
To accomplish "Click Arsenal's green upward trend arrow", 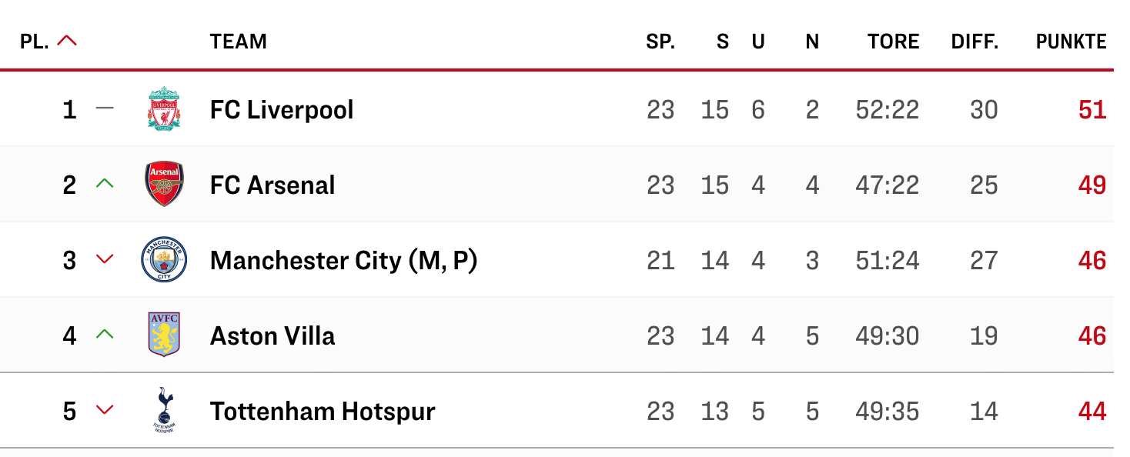I will pos(105,184).
